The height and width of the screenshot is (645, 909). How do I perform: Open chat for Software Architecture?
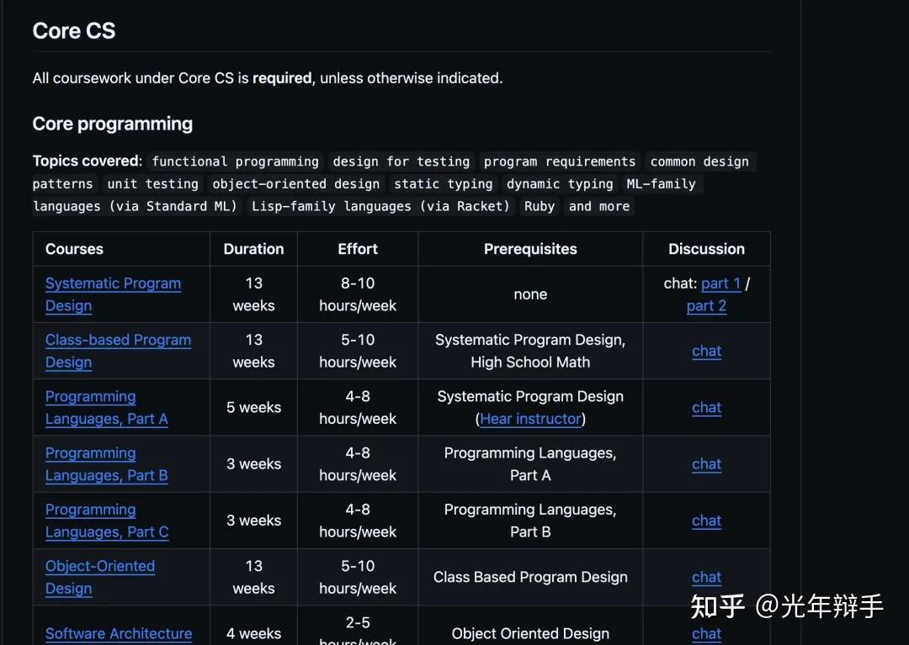(x=706, y=633)
